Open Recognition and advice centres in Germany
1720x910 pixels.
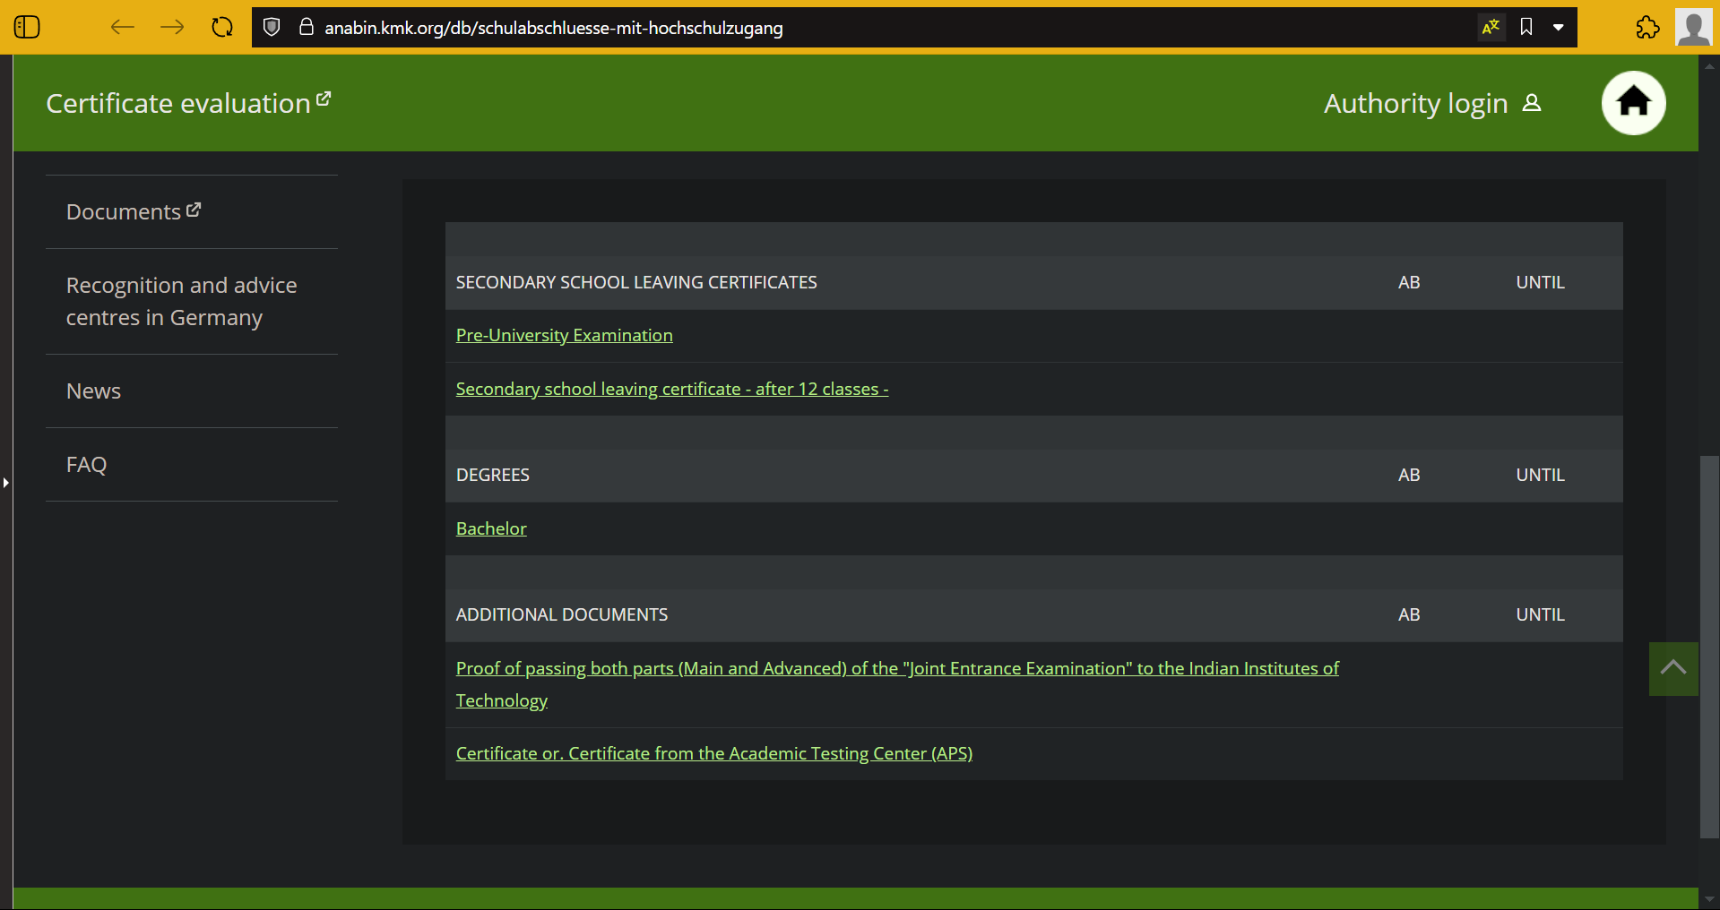(181, 301)
